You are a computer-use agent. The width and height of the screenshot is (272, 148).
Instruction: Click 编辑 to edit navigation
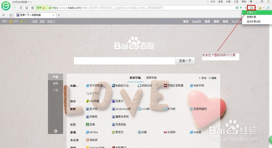click(x=212, y=78)
